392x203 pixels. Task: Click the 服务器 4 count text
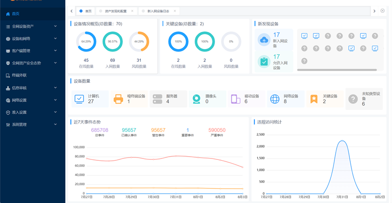[168, 101]
